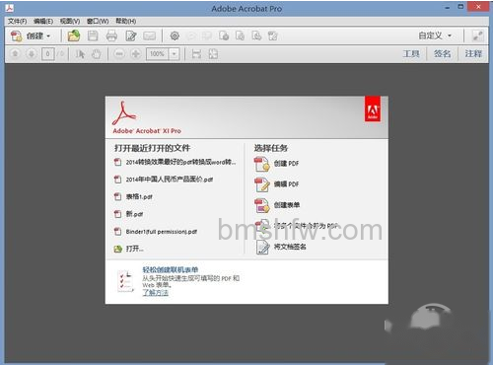Click the 创建表单 task icon
The width and height of the screenshot is (493, 365).
[x=262, y=205]
